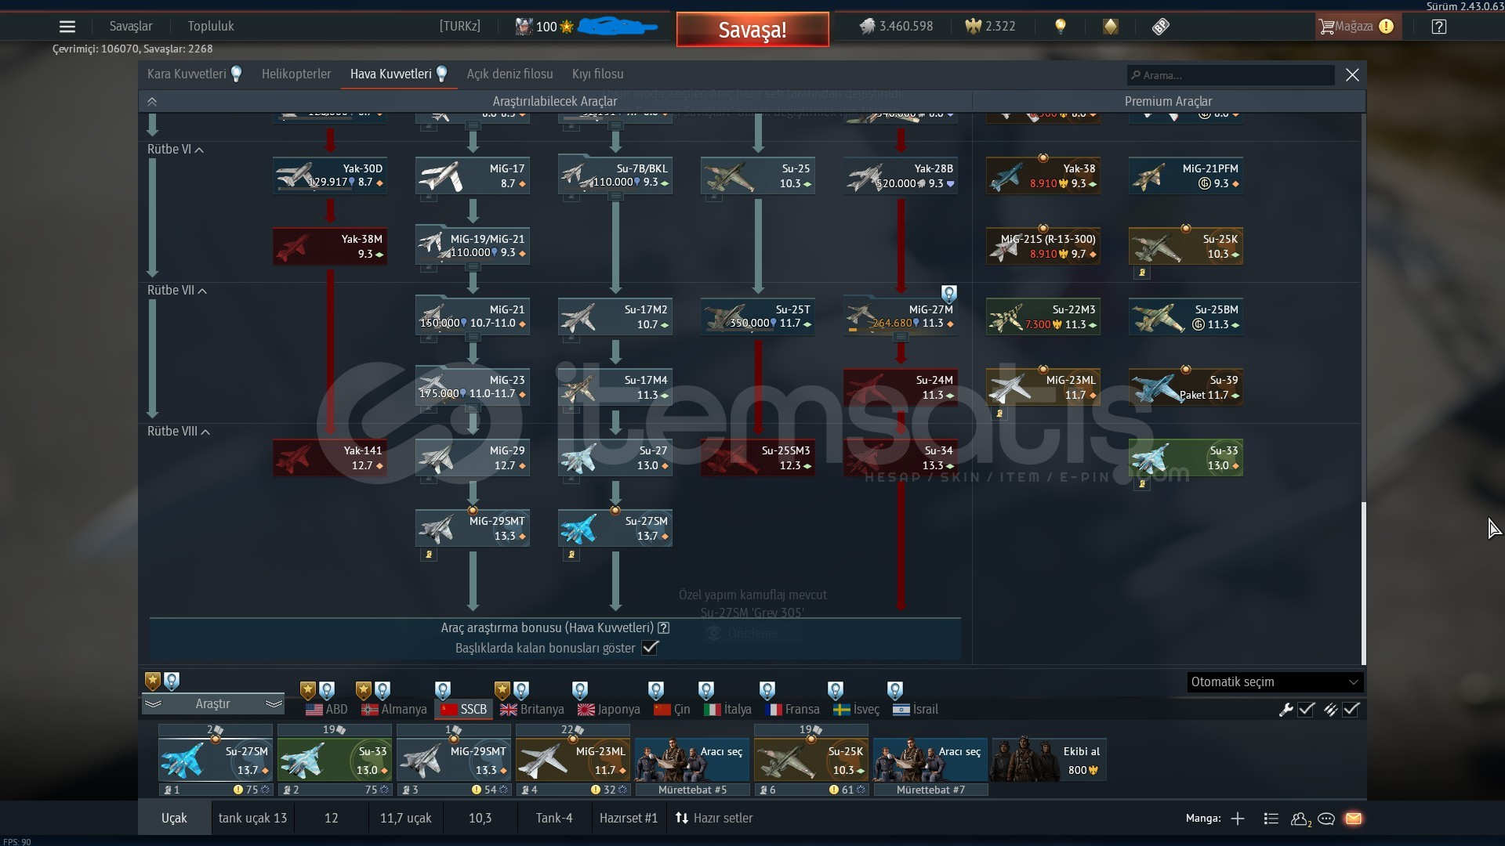Open the orange mail inbox icon
Viewport: 1505px width, 846px height.
(x=1354, y=819)
